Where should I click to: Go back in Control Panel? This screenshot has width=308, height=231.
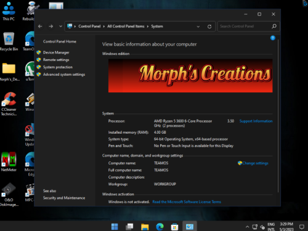click(x=40, y=26)
